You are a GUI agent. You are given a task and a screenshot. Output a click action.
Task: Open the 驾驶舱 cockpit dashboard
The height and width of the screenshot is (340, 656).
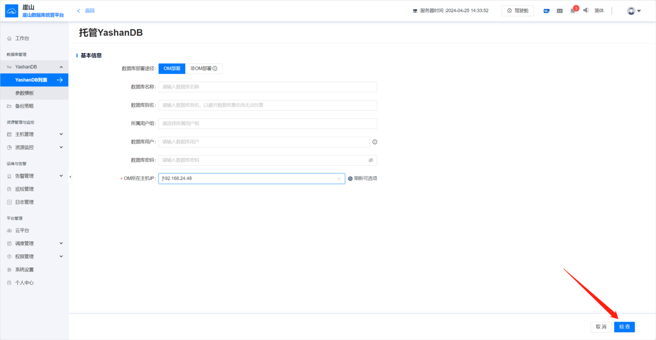point(517,10)
